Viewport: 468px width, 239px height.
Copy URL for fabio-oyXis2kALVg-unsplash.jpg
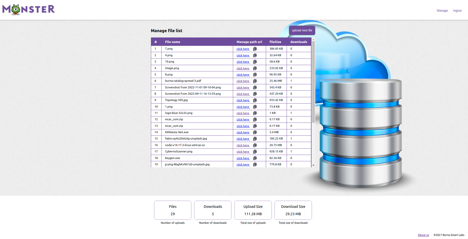(x=255, y=138)
